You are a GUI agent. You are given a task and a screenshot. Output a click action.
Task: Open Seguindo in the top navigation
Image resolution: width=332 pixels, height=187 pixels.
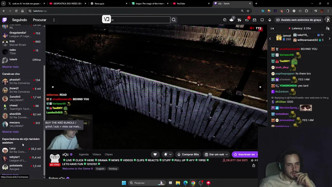click(x=19, y=20)
